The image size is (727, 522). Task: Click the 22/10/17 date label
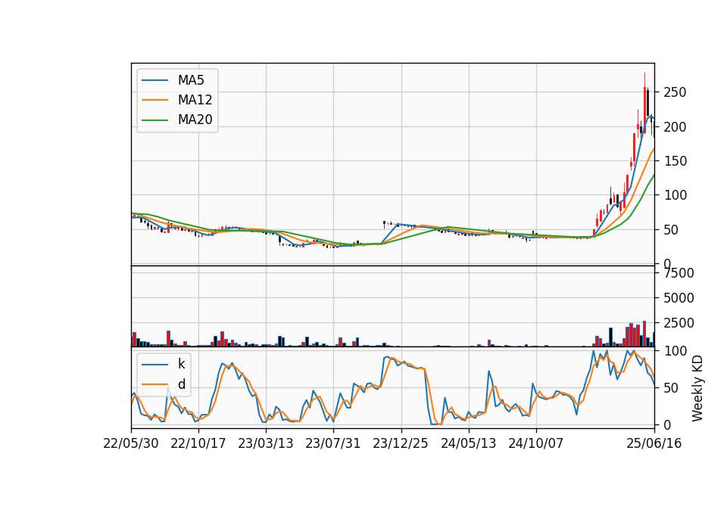click(198, 443)
